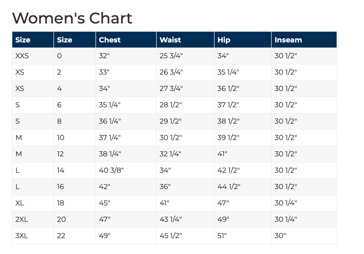Image resolution: width=364 pixels, height=254 pixels.
Task: Click numeric size 22 cell
Action: click(x=61, y=236)
